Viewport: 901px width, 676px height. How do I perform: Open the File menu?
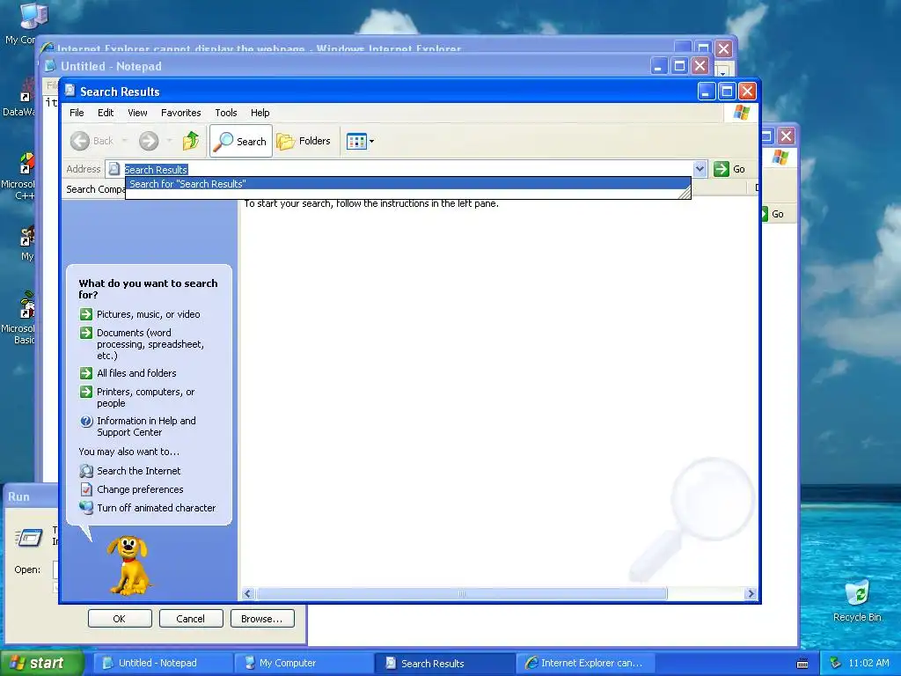point(77,113)
